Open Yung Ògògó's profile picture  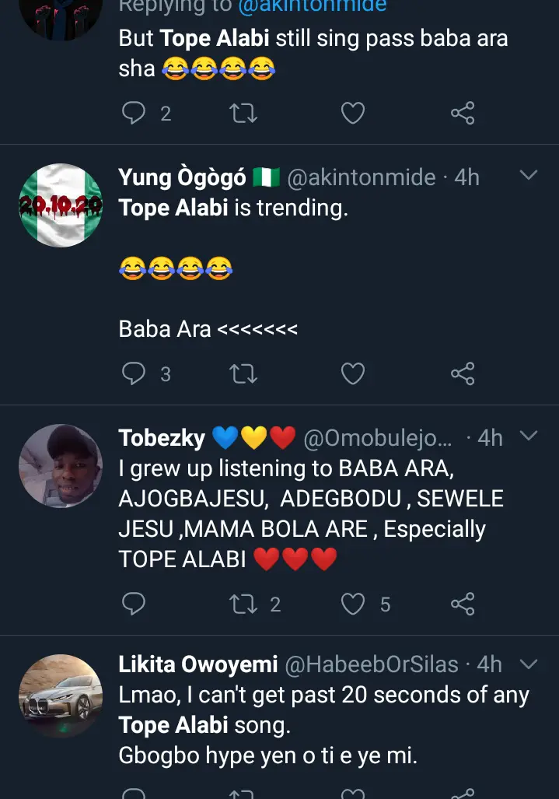pos(61,205)
